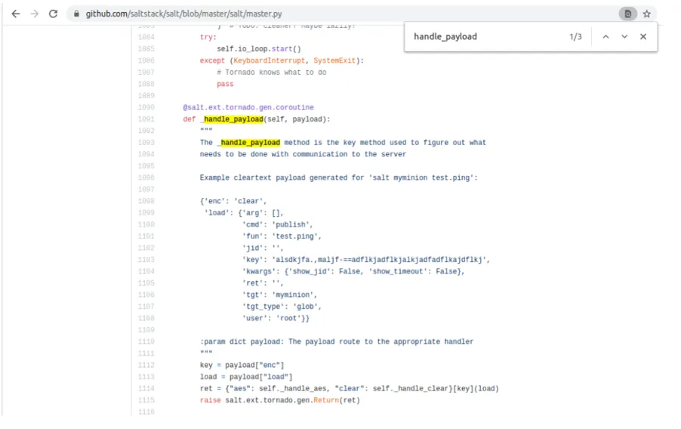Jump to previous find match
Image resolution: width=681 pixels, height=429 pixels.
[606, 37]
